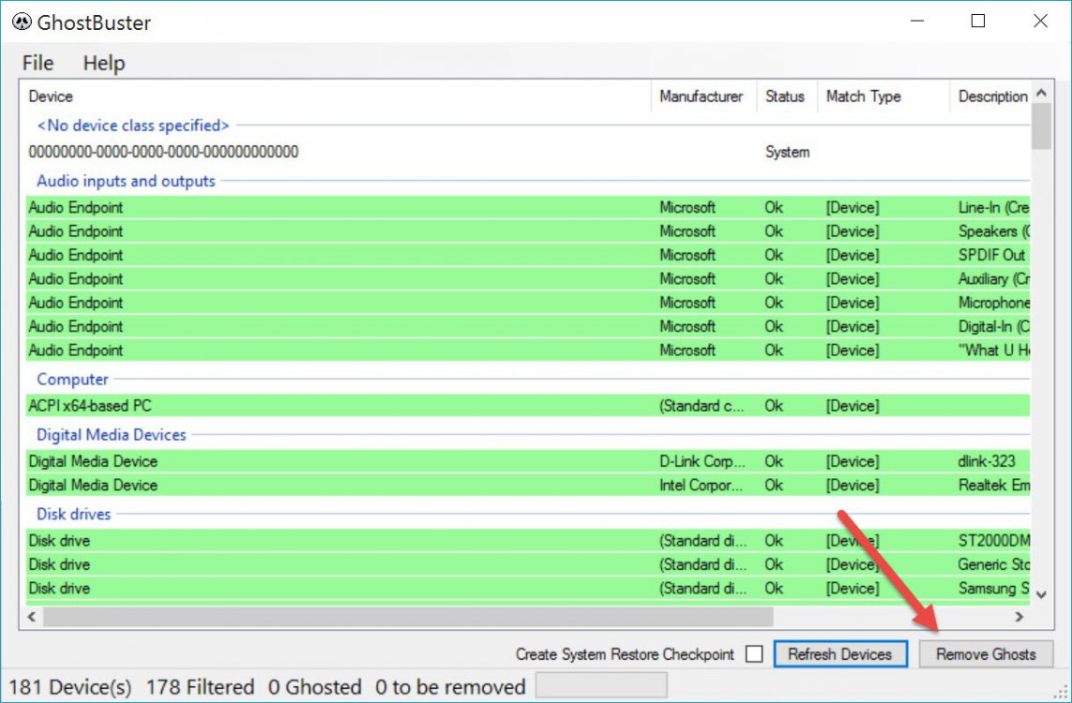Select the Audio Endpoint row starting "What U H
This screenshot has height=703, width=1072.
click(528, 351)
